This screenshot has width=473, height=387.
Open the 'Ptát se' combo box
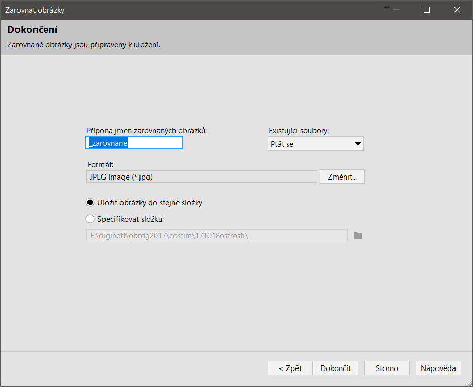click(x=316, y=144)
